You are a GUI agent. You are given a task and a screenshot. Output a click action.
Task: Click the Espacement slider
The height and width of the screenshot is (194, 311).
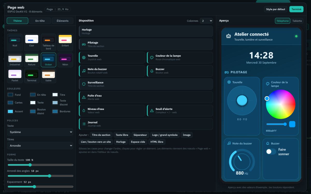[40, 186]
